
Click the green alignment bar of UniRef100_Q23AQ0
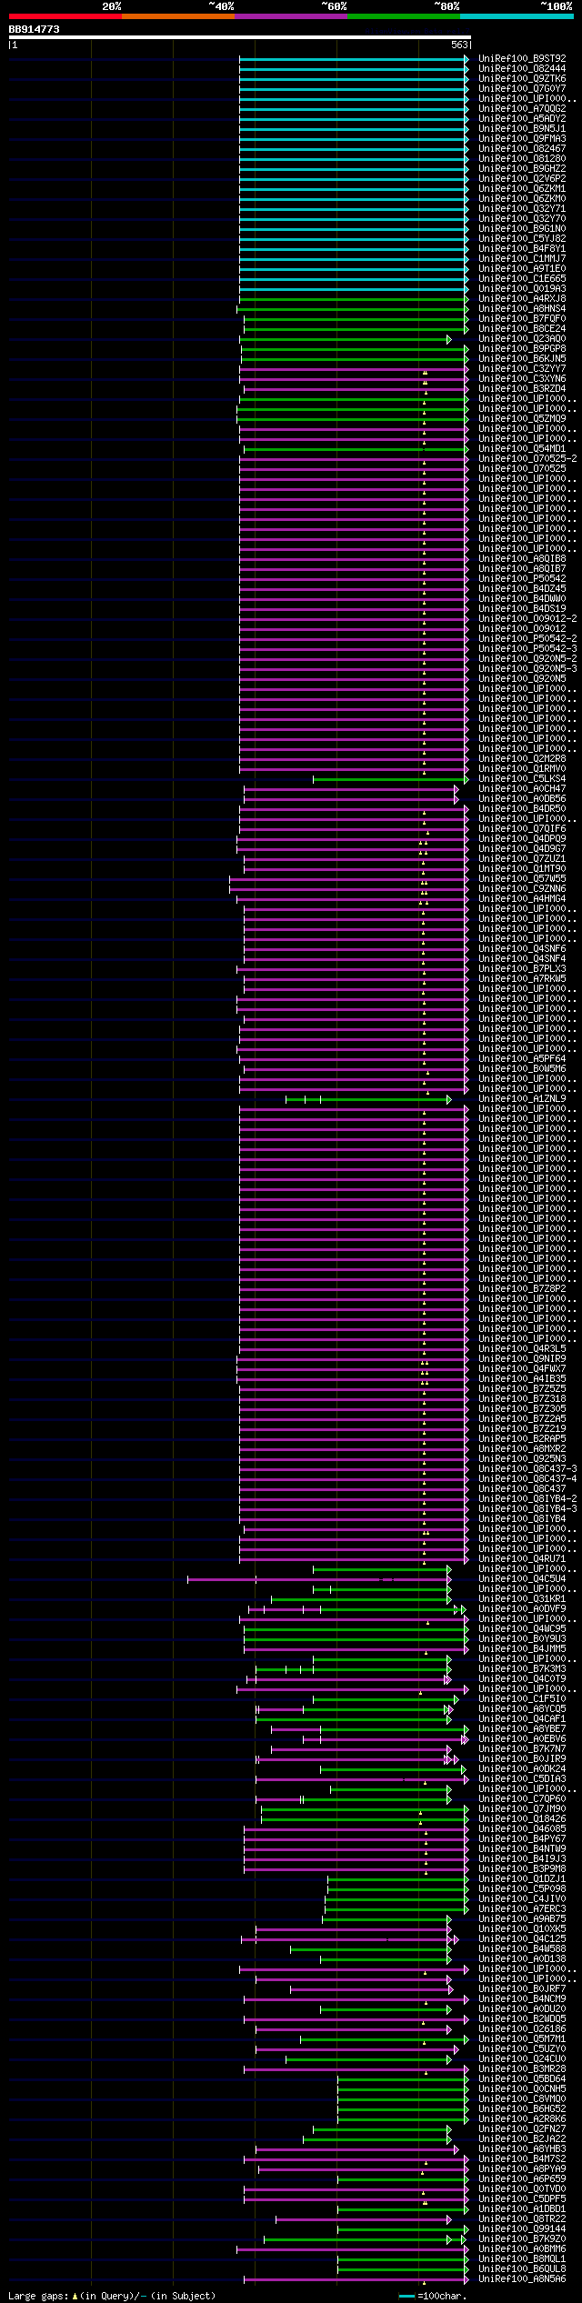click(x=346, y=338)
